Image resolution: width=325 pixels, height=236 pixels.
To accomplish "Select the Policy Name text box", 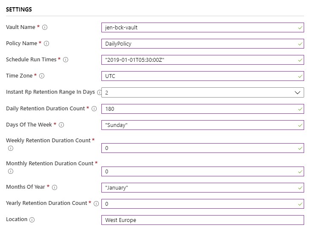I will coord(203,43).
